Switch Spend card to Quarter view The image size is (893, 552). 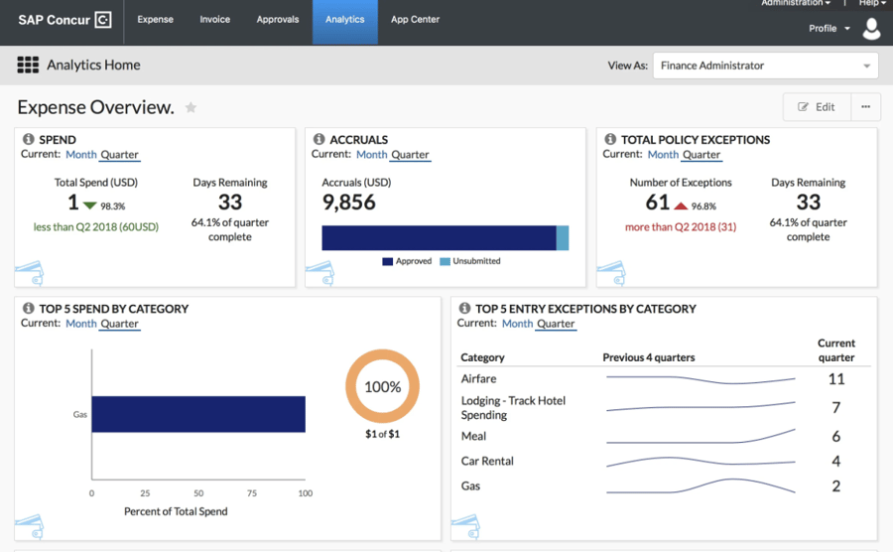coord(120,154)
